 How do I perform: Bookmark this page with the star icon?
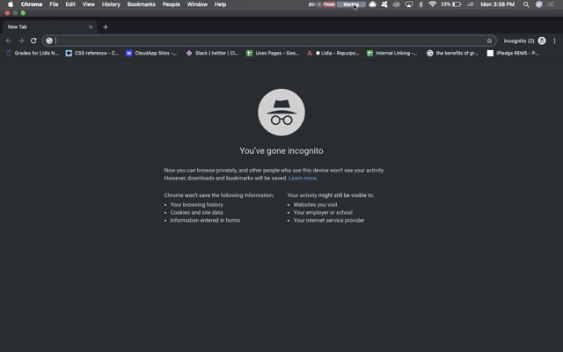point(490,40)
